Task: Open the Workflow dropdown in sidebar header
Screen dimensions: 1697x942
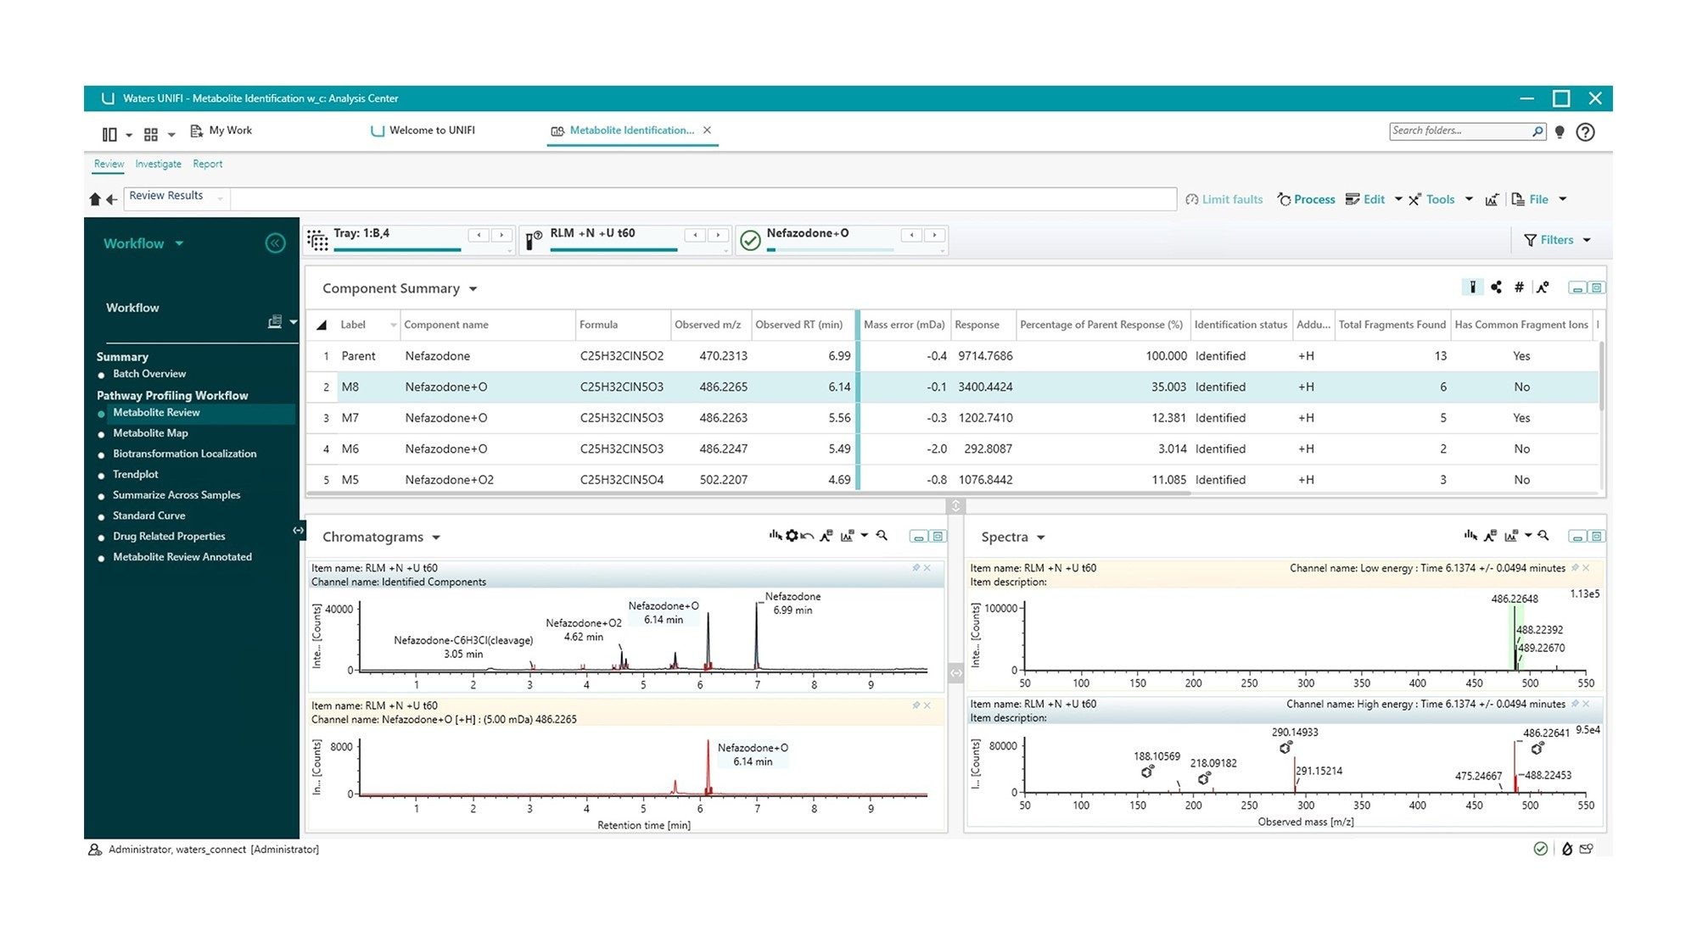Action: 179,243
